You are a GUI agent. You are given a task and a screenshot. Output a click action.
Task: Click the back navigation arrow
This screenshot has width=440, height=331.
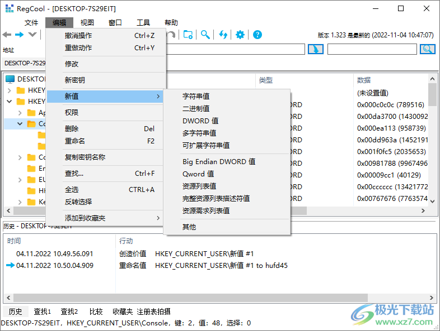pyautogui.click(x=7, y=35)
